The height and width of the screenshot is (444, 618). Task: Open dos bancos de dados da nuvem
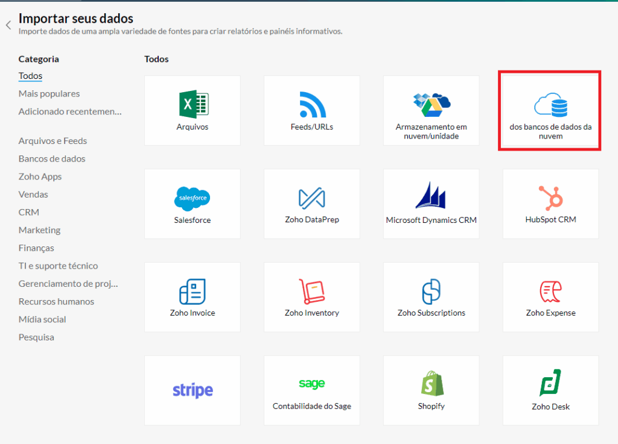[x=550, y=110]
